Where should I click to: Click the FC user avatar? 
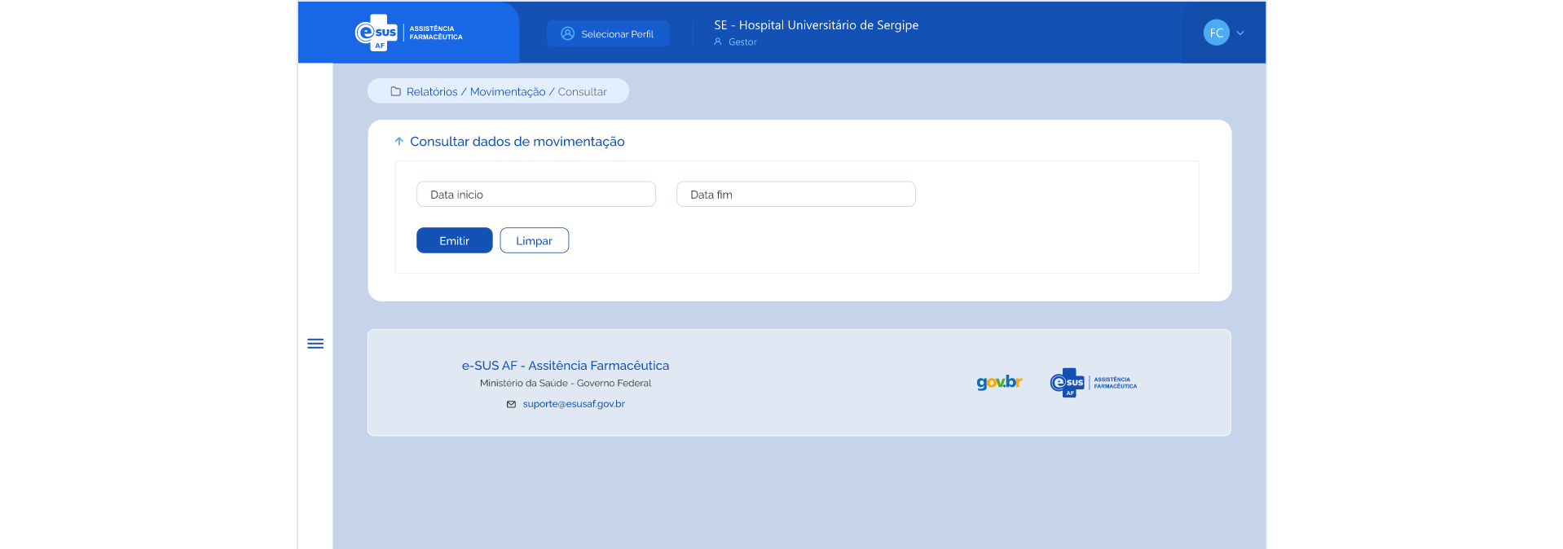(x=1216, y=33)
